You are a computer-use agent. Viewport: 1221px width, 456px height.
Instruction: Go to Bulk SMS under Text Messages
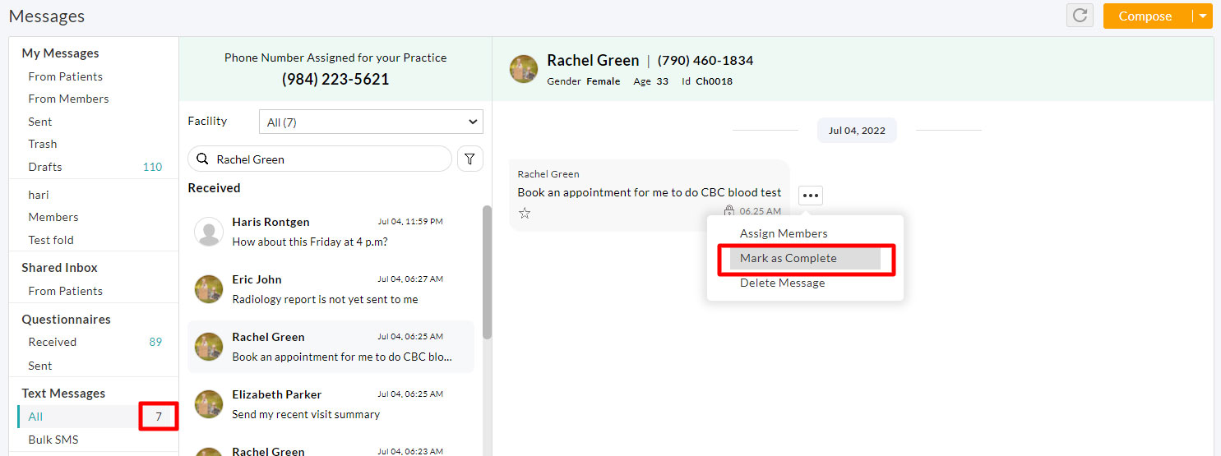point(53,440)
